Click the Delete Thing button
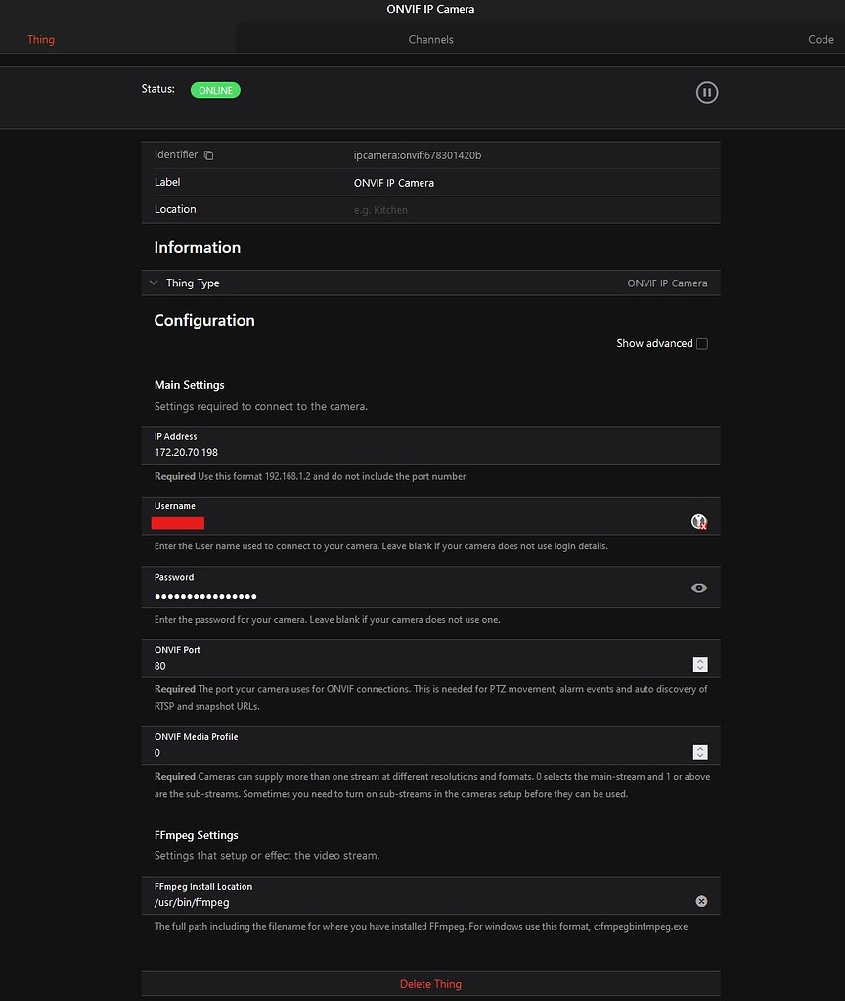The width and height of the screenshot is (845, 1001). point(430,983)
